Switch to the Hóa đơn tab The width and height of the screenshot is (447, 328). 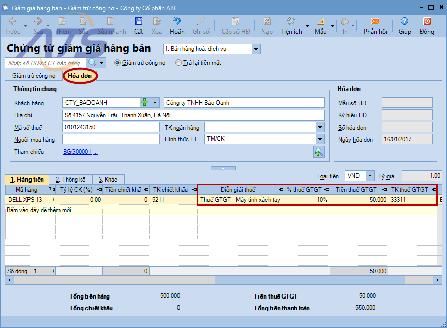pos(80,76)
